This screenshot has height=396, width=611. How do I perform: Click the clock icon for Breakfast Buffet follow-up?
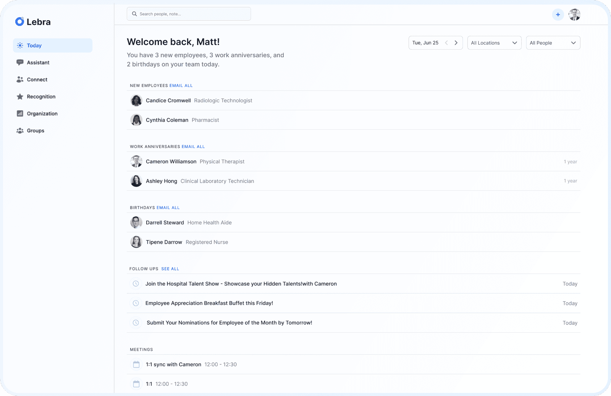[x=136, y=303]
